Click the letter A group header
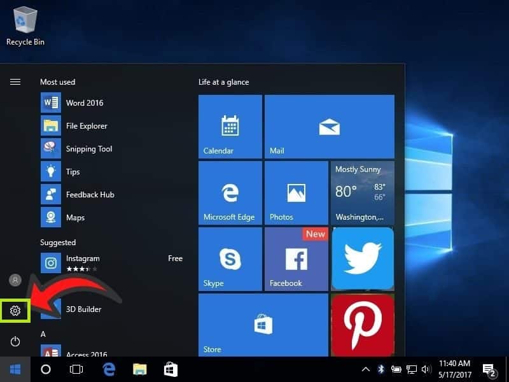 (x=43, y=334)
